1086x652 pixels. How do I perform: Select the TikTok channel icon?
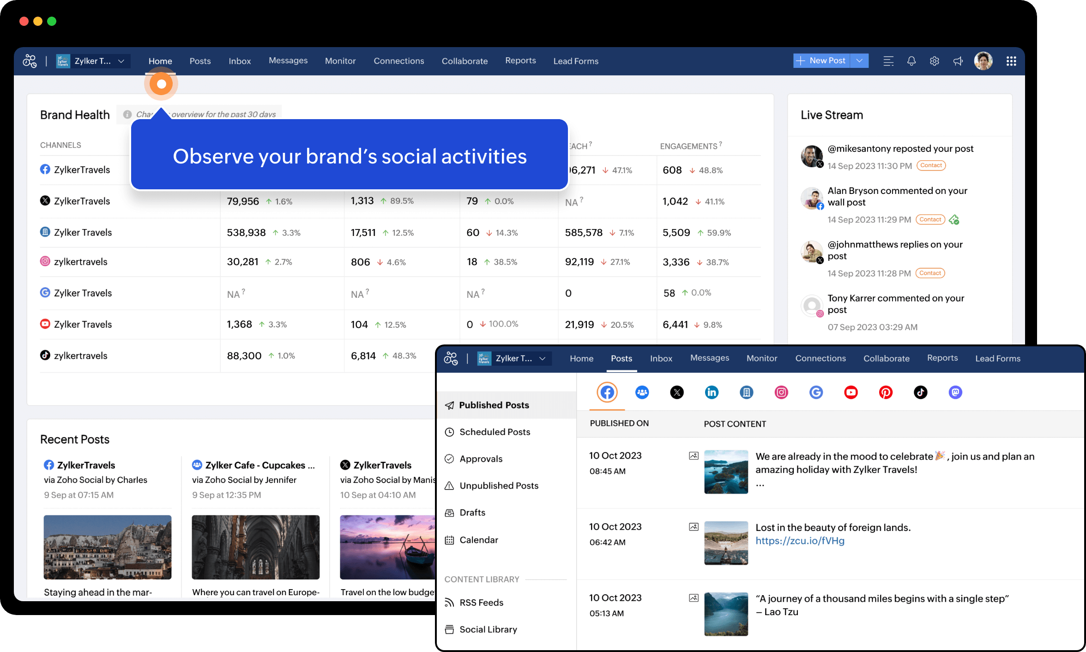pyautogui.click(x=920, y=392)
